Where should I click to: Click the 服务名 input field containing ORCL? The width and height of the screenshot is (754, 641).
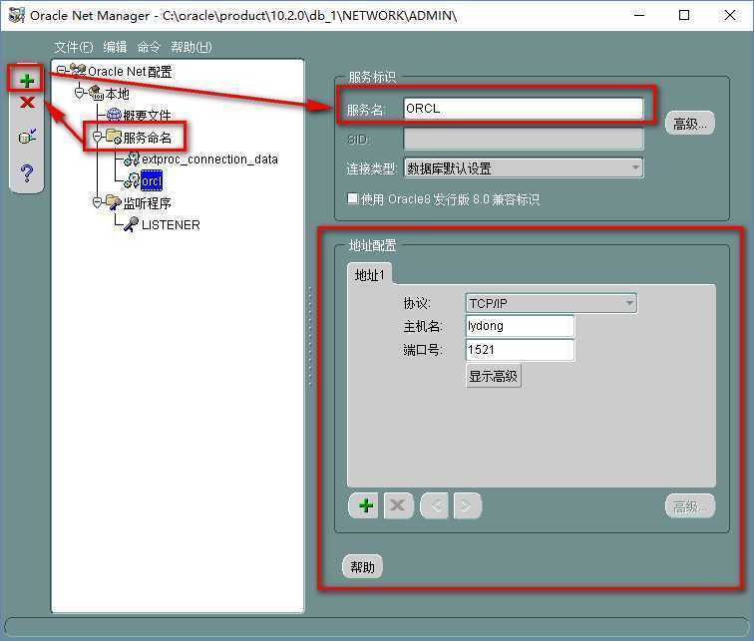(524, 109)
